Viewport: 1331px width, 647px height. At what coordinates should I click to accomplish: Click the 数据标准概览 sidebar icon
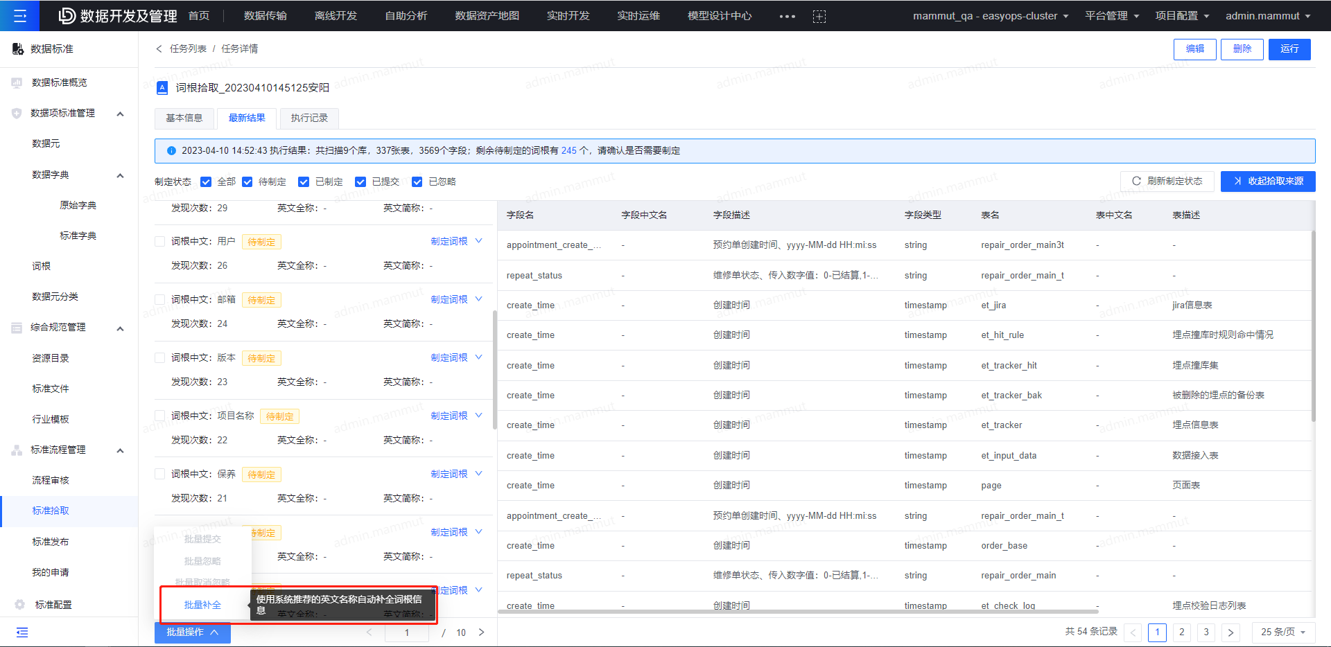click(x=17, y=82)
